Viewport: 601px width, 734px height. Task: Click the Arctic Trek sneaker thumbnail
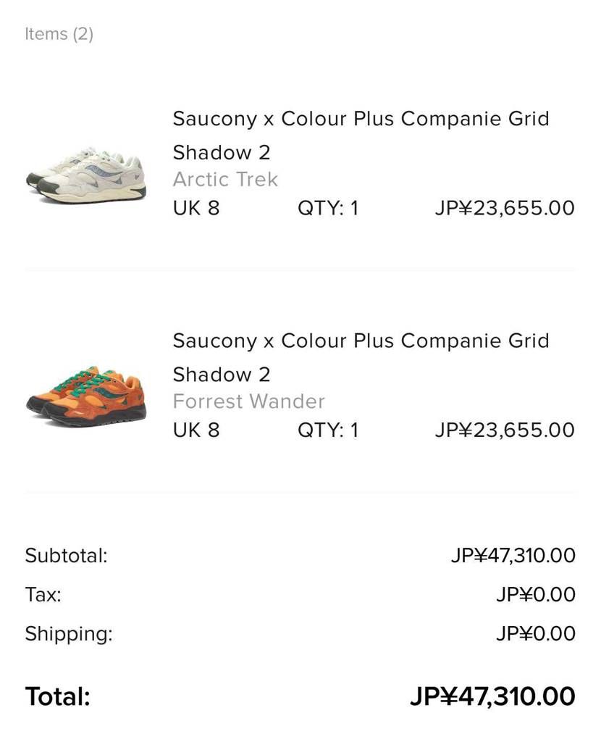pos(86,174)
